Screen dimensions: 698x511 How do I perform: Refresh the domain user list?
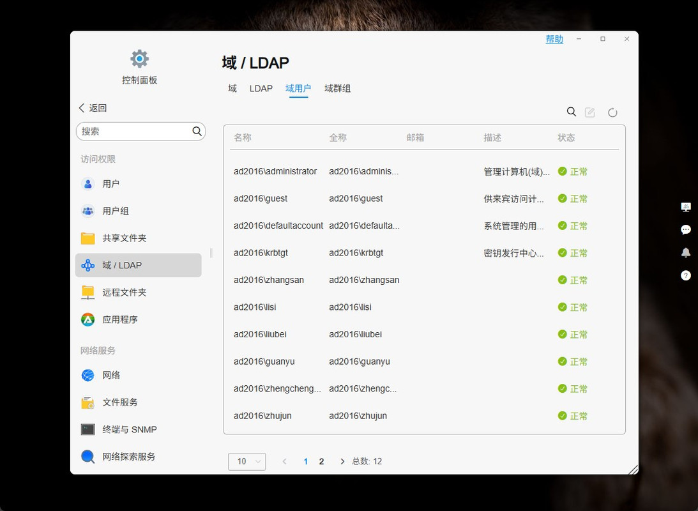tap(612, 112)
